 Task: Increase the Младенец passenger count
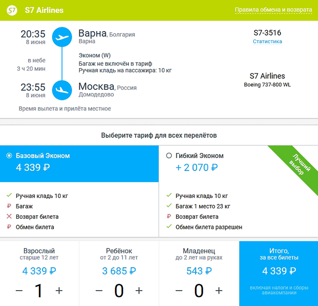click(219, 291)
